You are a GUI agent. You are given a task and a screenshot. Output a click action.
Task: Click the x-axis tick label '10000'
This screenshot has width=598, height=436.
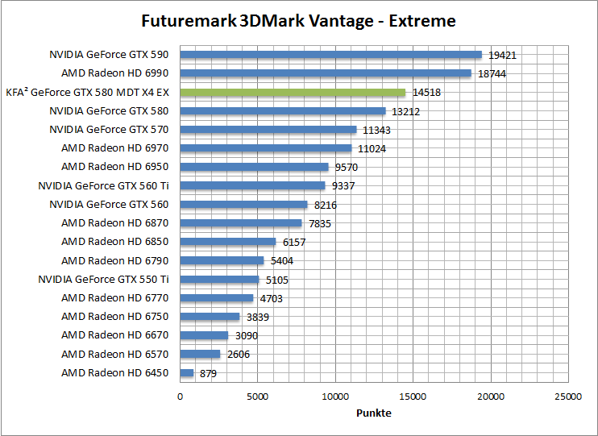coord(335,397)
